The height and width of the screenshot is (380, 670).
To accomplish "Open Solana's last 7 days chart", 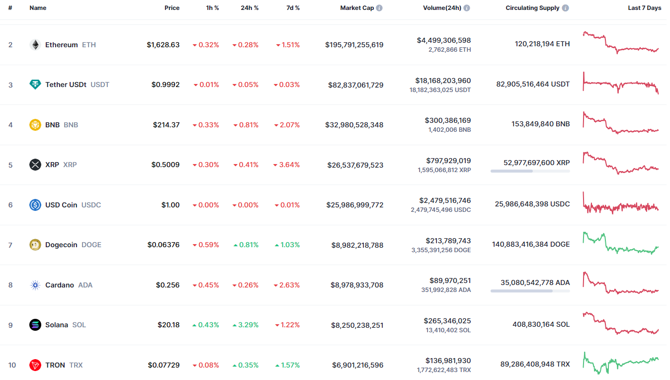I will 621,323.
